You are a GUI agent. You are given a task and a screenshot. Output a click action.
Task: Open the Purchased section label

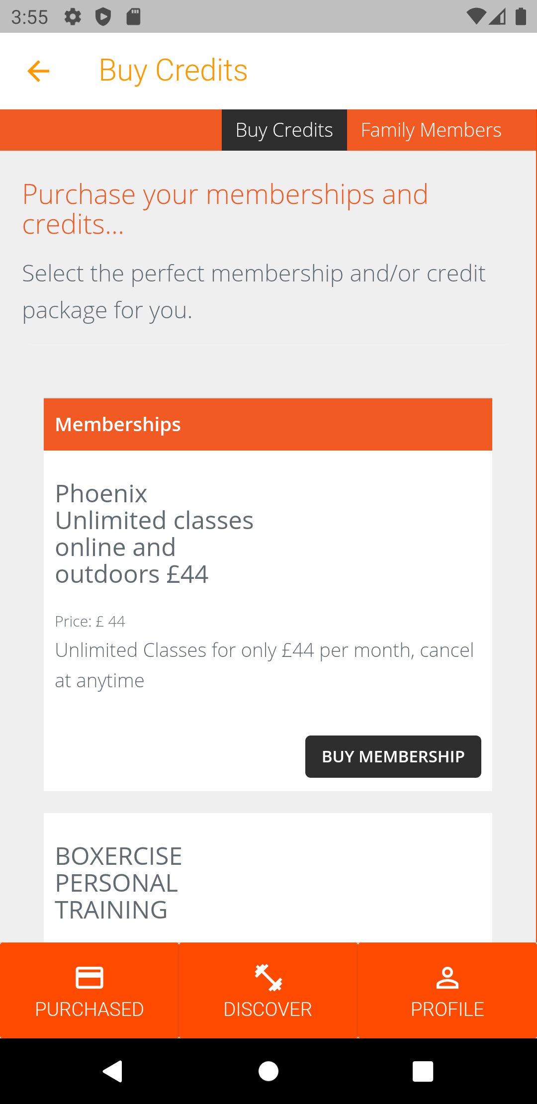tap(89, 1009)
